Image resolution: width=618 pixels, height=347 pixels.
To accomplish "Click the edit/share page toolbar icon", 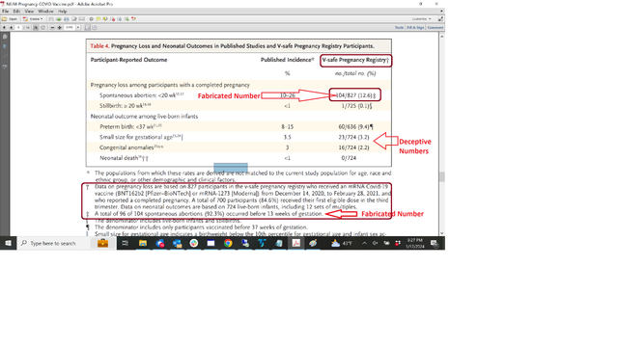I will [73, 19].
